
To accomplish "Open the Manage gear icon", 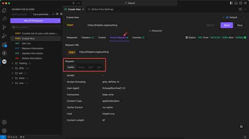I will 4,131.
